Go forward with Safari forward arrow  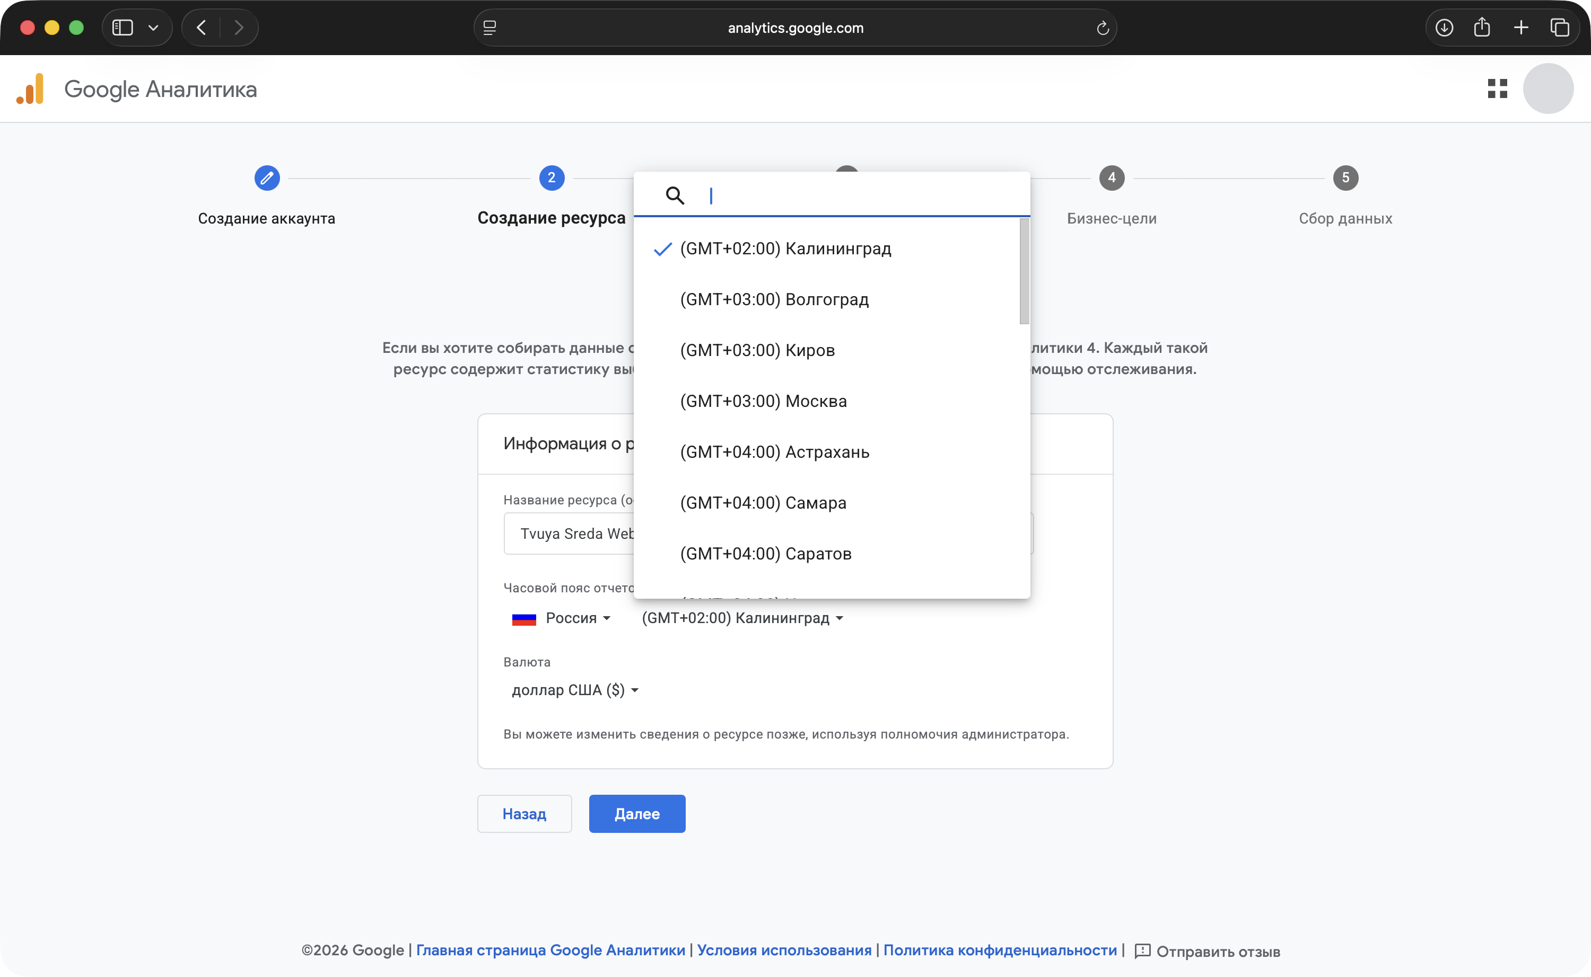tap(239, 28)
